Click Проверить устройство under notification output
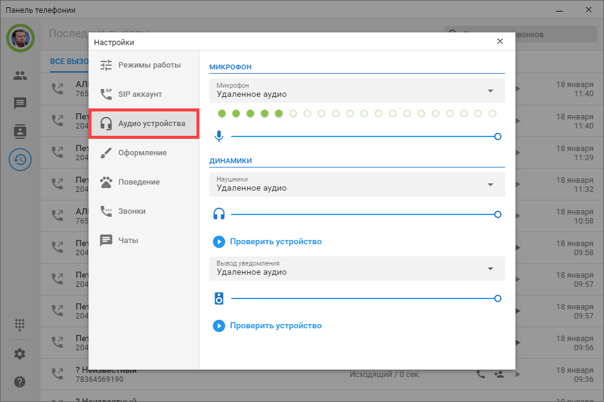Image resolution: width=604 pixels, height=402 pixels. [x=268, y=326]
